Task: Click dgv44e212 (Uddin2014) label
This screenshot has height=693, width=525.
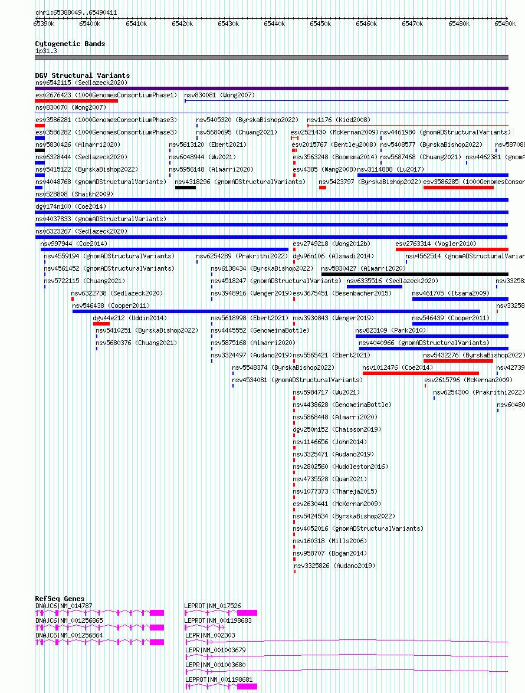Action: (130, 318)
